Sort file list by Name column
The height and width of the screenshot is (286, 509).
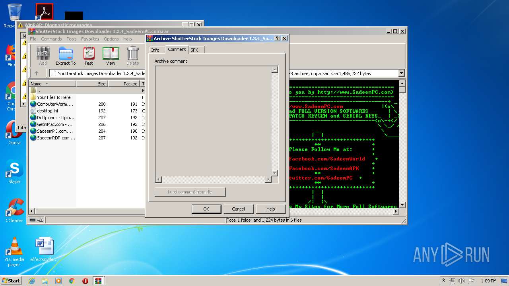[52, 83]
